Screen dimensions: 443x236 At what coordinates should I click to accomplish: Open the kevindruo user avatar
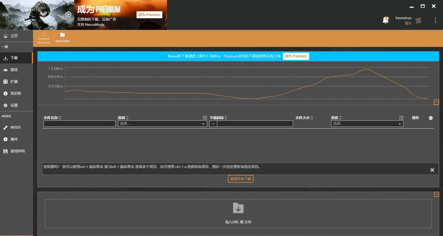418,20
